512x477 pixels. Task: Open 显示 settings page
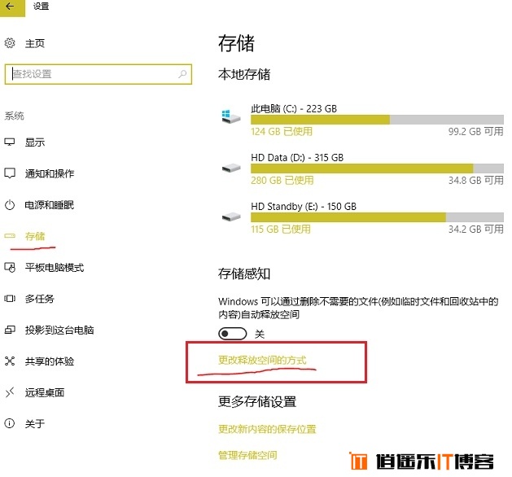[x=35, y=142]
